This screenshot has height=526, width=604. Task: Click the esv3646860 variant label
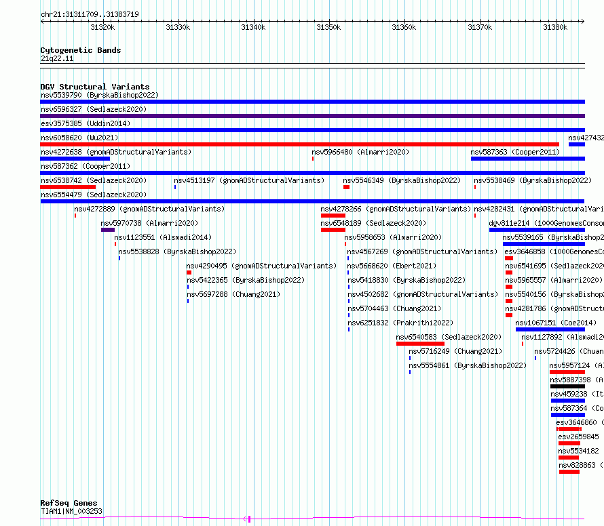(580, 422)
